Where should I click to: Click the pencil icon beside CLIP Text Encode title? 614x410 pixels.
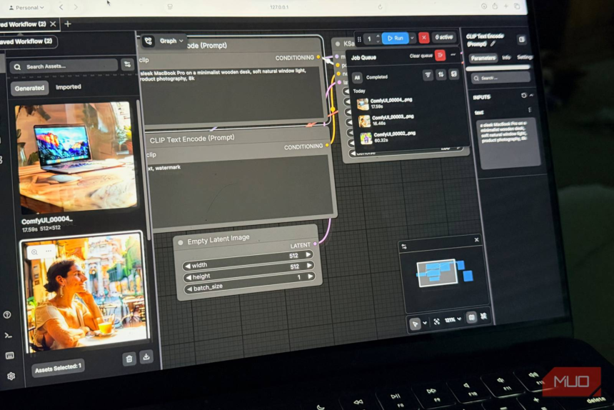[x=493, y=44]
